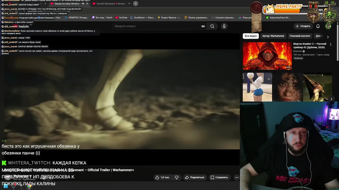
Task: Open the Windows Start button
Action: tap(6, 186)
